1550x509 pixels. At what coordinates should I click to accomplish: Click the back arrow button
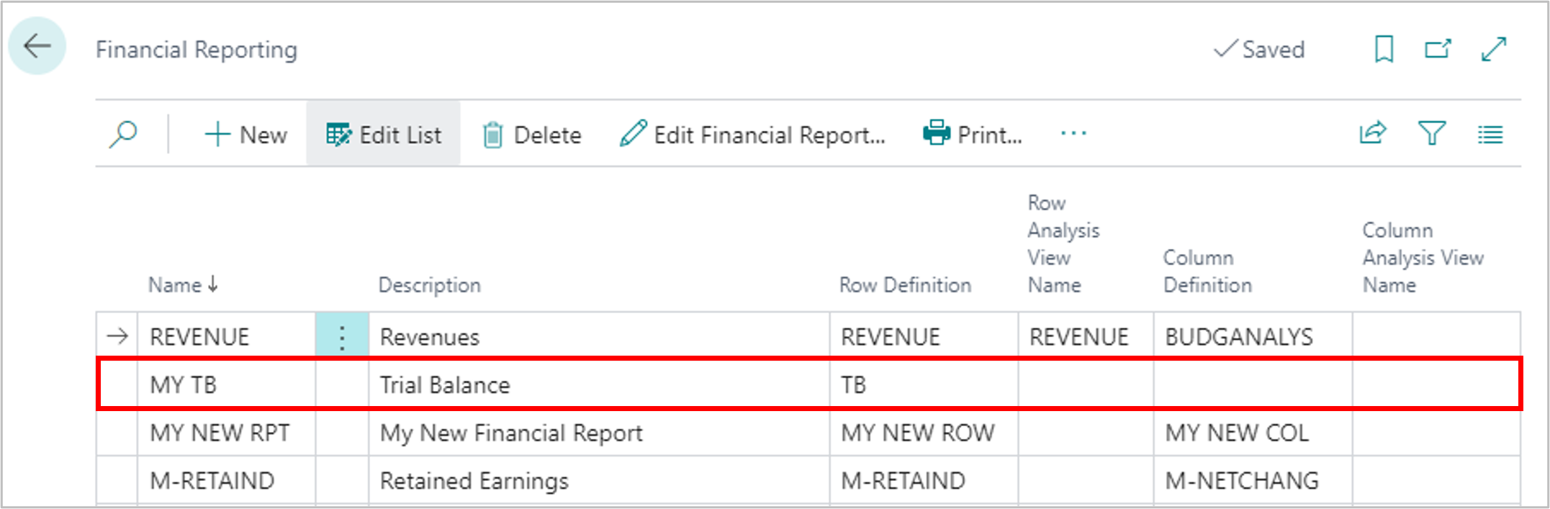[x=37, y=47]
